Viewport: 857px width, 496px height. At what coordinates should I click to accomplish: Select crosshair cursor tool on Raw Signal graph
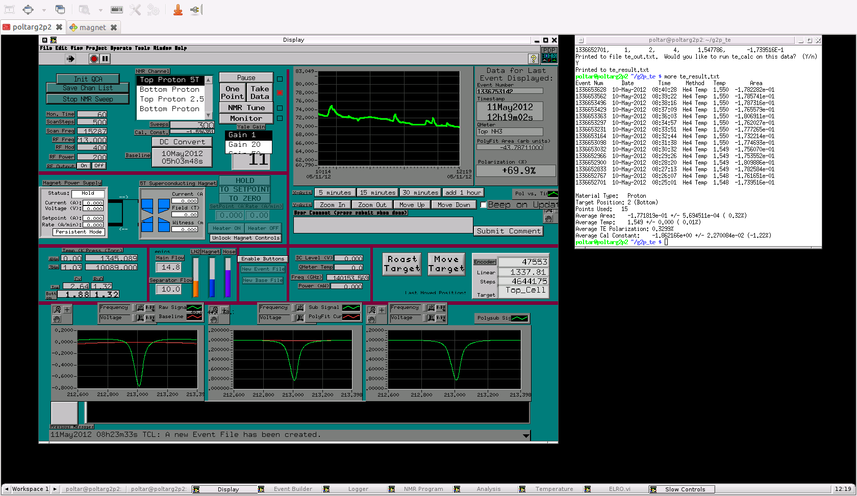pyautogui.click(x=67, y=309)
